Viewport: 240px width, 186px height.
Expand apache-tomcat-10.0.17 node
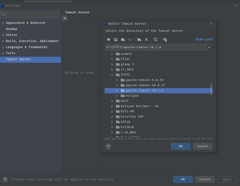(117, 85)
